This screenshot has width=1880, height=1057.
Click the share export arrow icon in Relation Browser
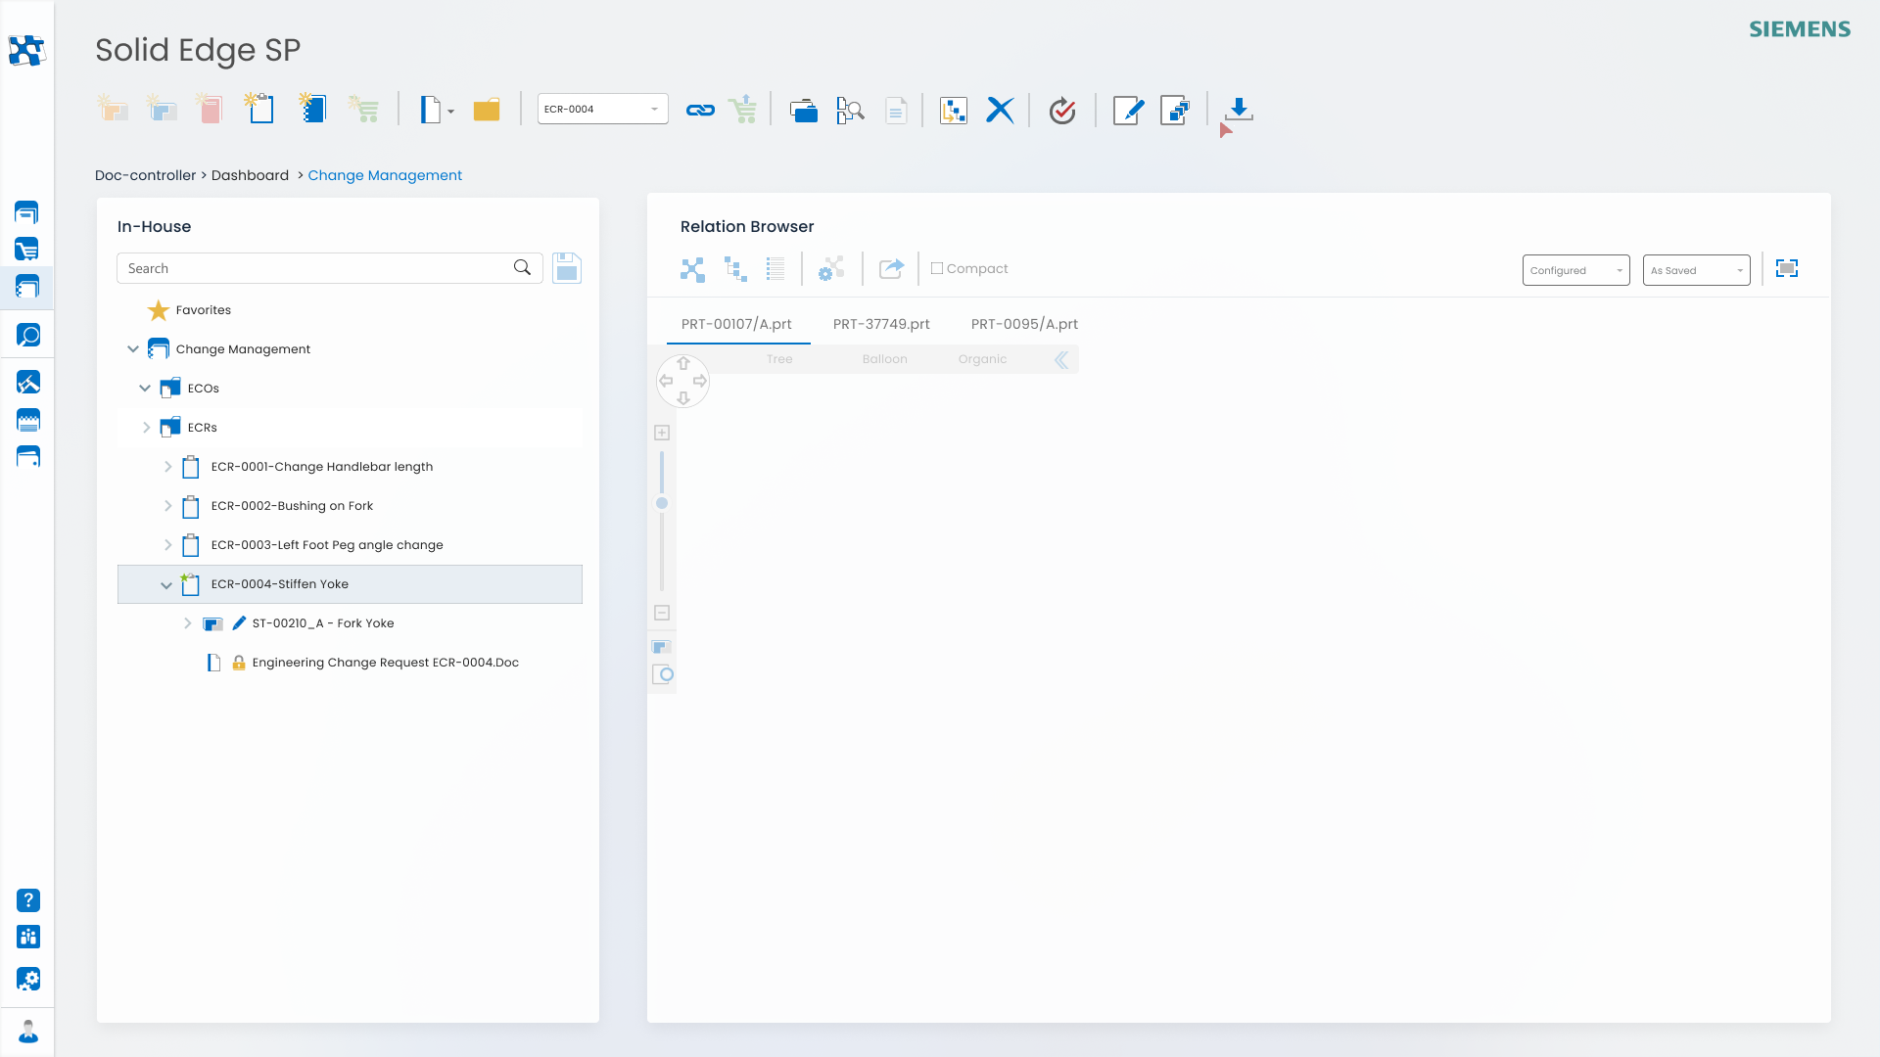click(x=891, y=268)
